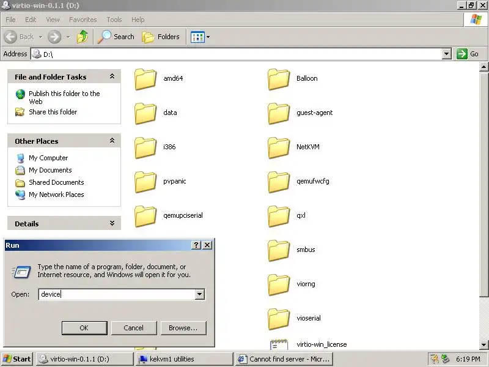This screenshot has height=367, width=489.
Task: Expand the Details panel
Action: (112, 223)
